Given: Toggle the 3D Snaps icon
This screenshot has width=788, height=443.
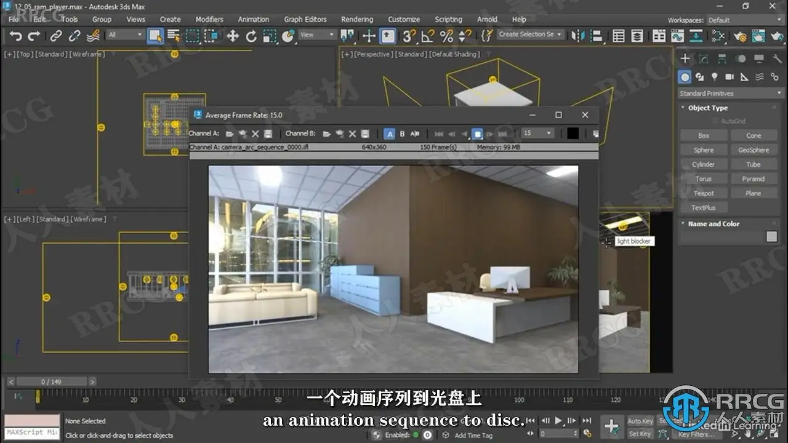Looking at the screenshot, I should pos(409,36).
